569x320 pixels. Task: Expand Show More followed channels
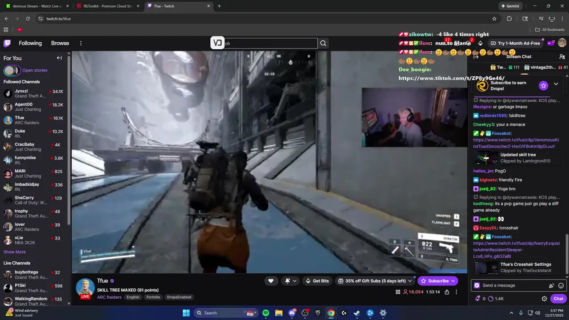click(15, 252)
